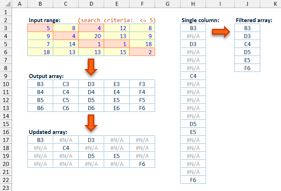Click the pink input cell containing 2

(142, 52)
